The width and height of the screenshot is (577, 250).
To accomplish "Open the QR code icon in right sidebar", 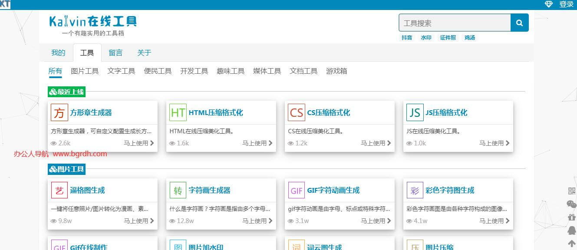I will tap(571, 190).
